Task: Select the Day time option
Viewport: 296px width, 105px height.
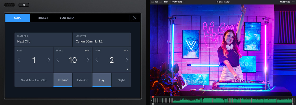Action: pyautogui.click(x=102, y=80)
